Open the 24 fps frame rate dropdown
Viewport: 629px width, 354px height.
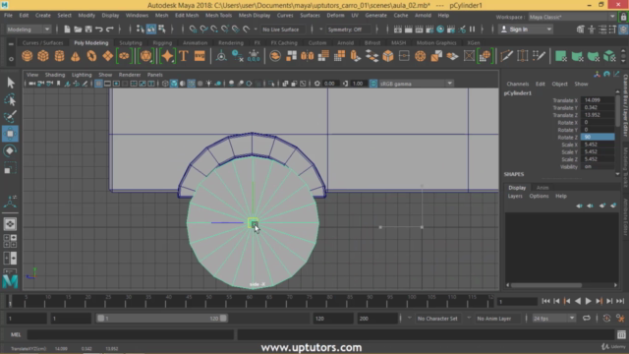coord(554,319)
